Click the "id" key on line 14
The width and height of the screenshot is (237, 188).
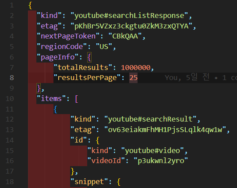click(x=79, y=140)
